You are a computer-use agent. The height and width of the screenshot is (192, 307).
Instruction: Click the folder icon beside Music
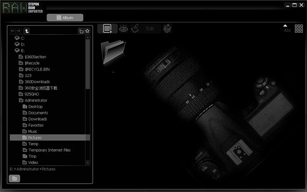[x=25, y=131]
